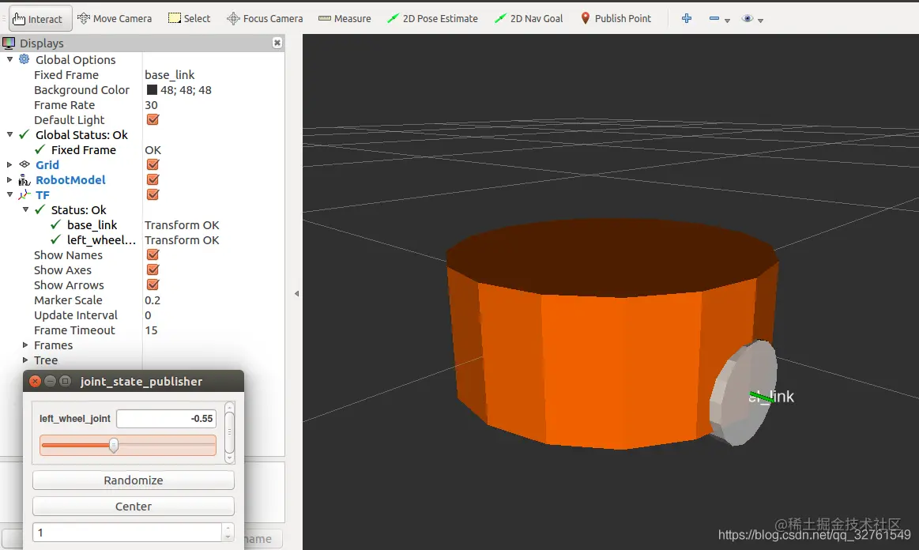
Task: Click the Fixed Frame value base_link
Action: 169,74
